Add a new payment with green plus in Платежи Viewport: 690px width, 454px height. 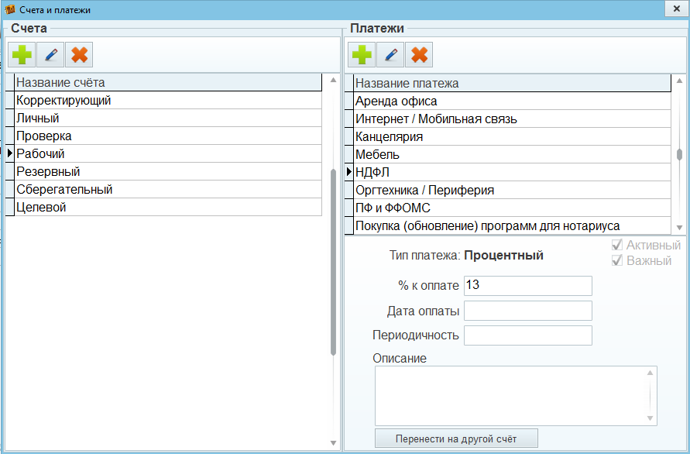(x=362, y=55)
